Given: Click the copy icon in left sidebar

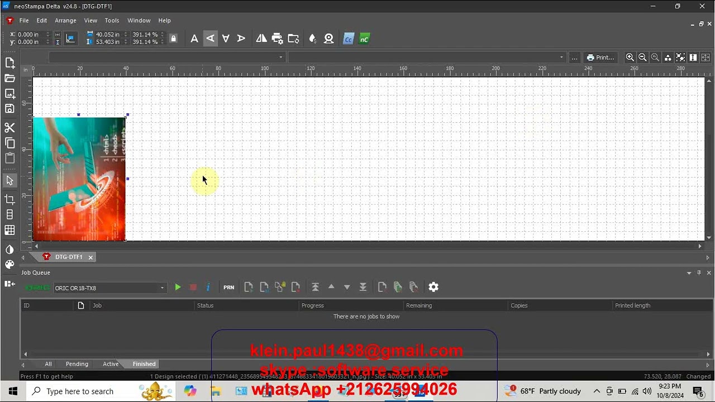Looking at the screenshot, I should (9, 143).
